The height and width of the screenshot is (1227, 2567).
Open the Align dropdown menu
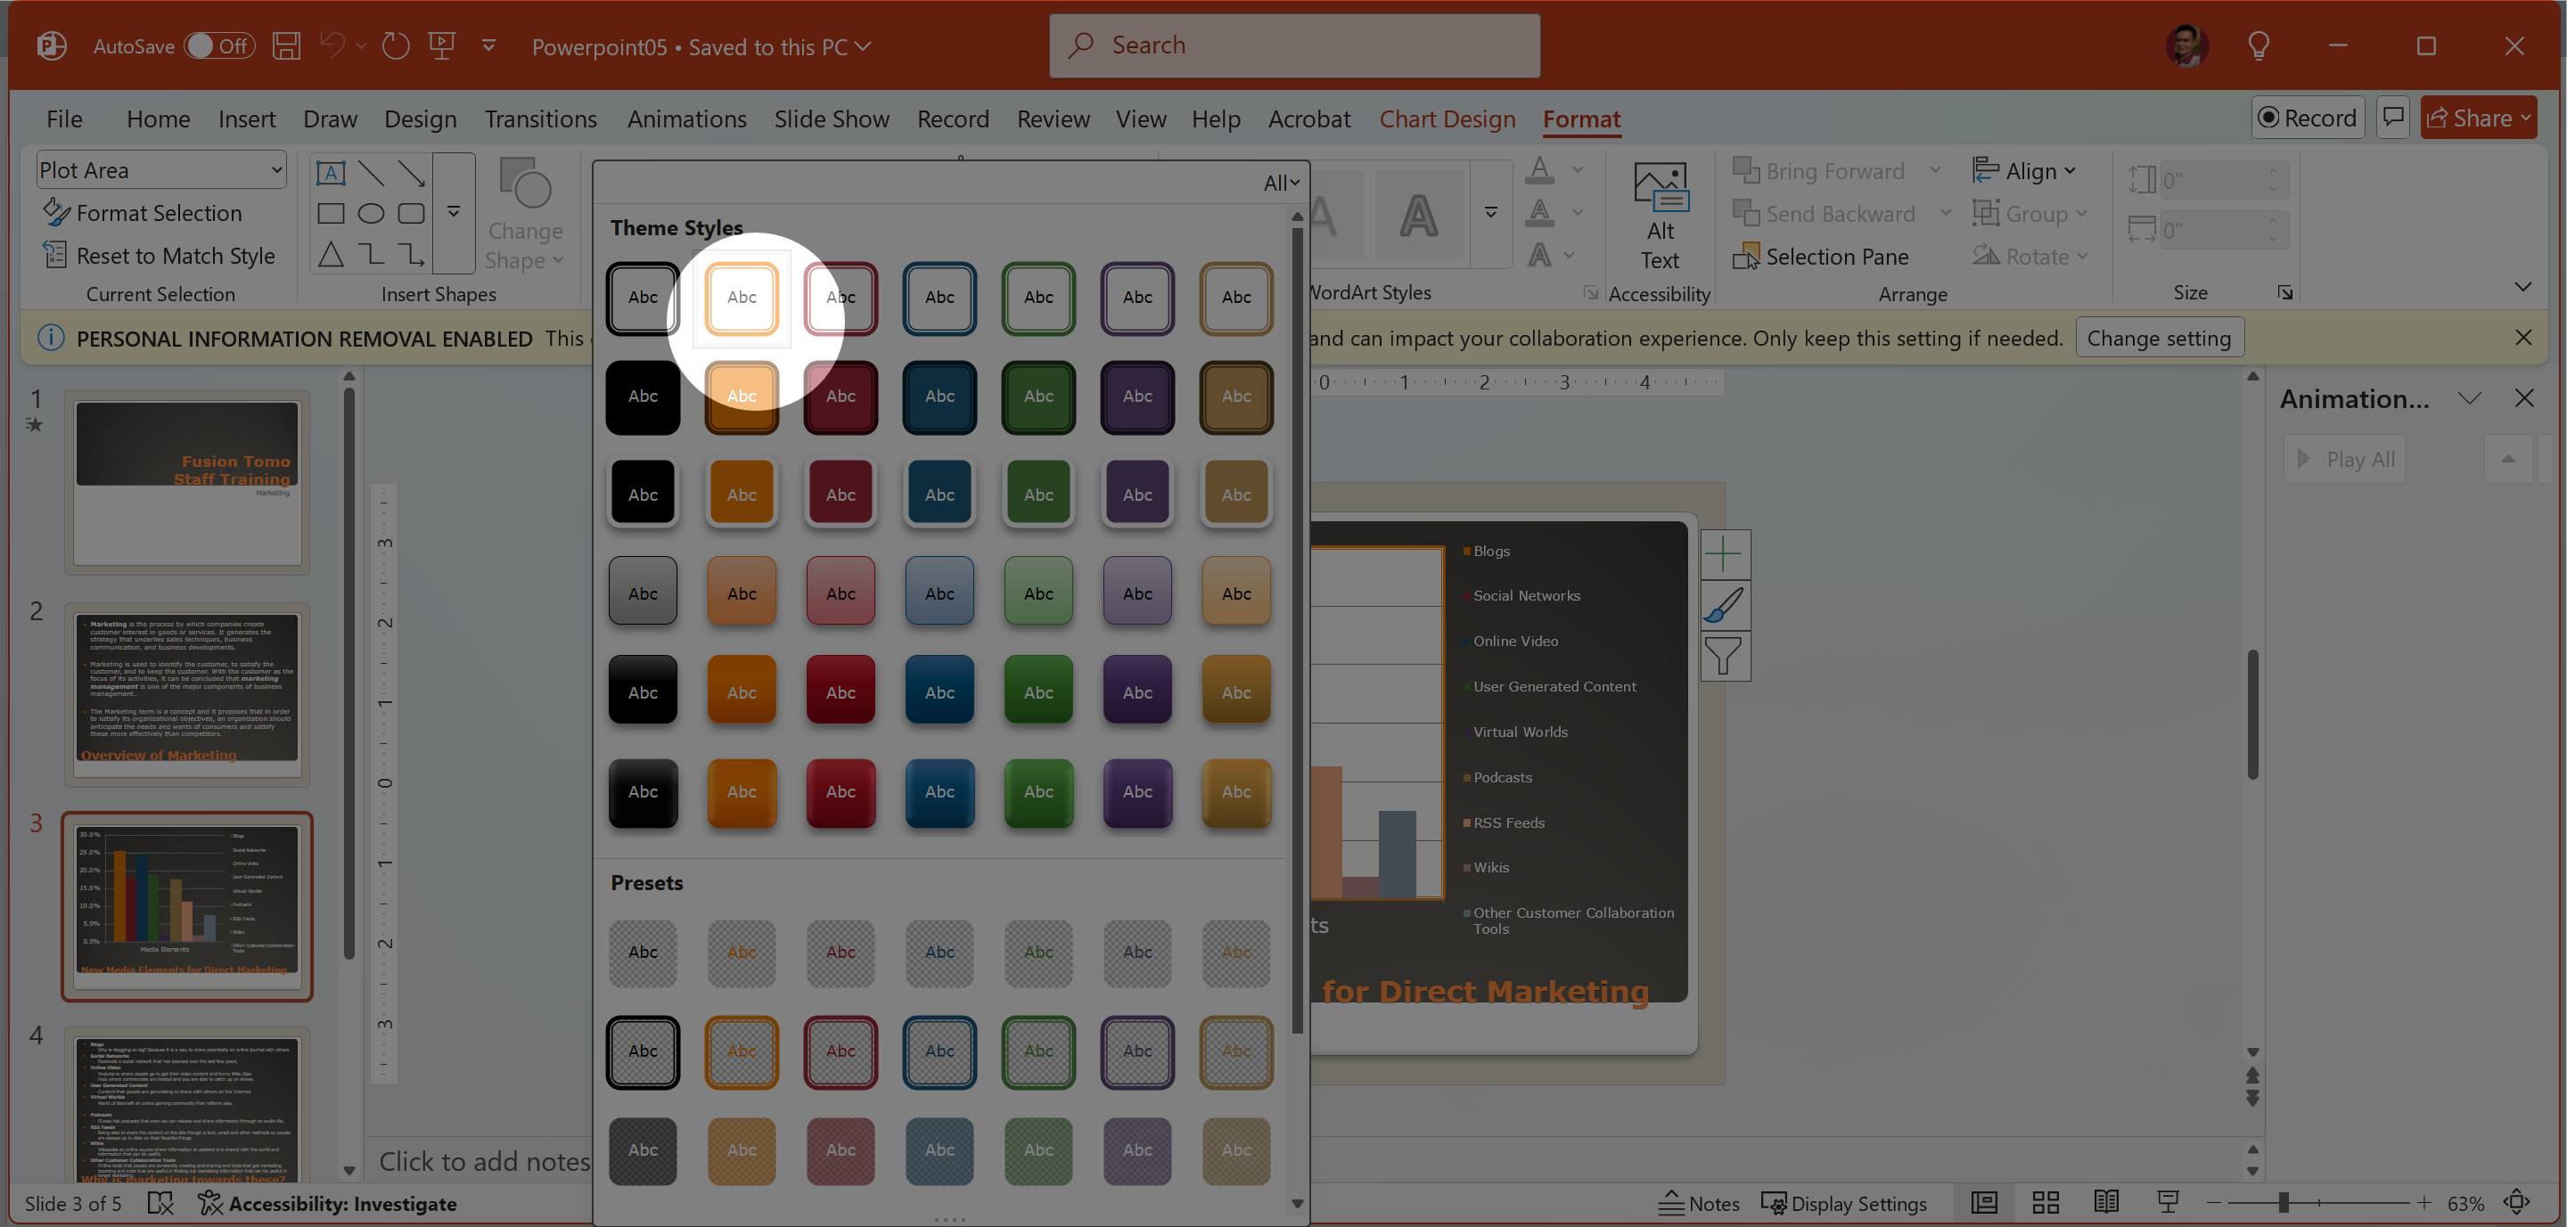[x=2025, y=171]
